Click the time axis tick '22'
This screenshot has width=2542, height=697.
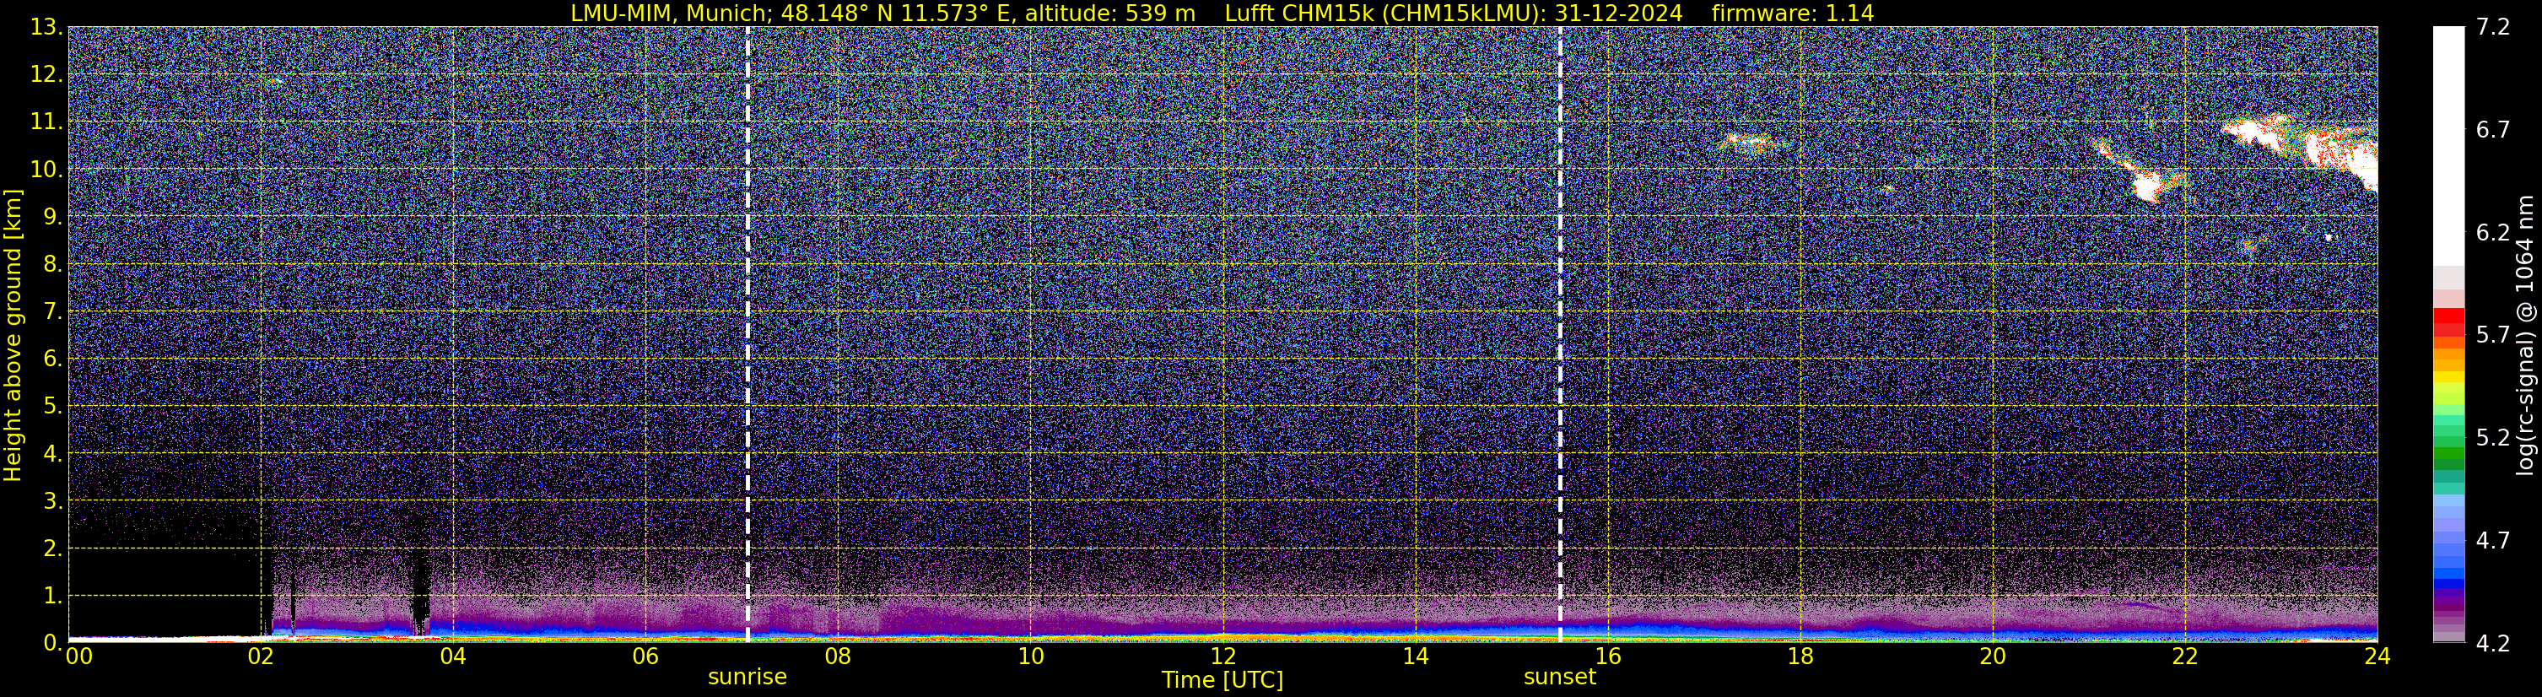[2185, 656]
